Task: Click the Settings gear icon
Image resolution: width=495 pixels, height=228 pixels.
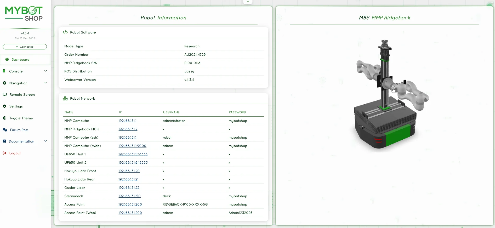Action: click(4, 106)
